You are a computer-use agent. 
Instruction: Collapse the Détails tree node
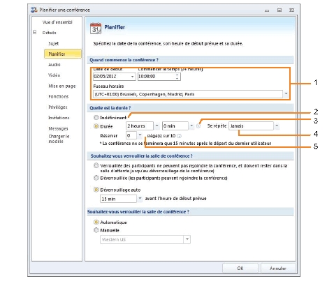pos(35,33)
